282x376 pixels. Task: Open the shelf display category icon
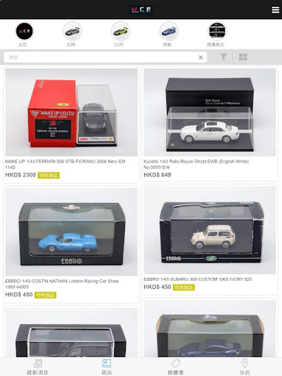[x=217, y=31]
